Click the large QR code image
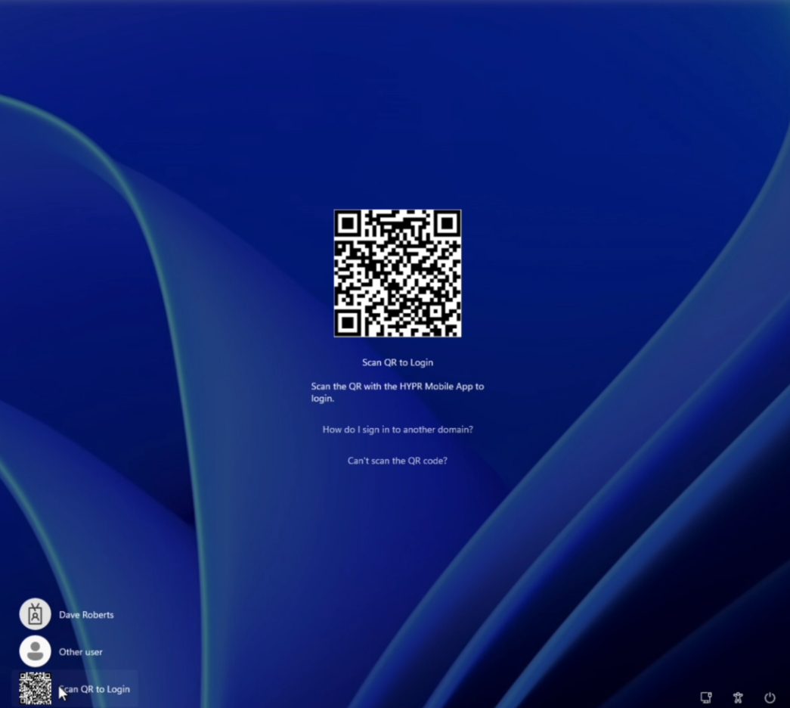The width and height of the screenshot is (790, 708). tap(398, 273)
